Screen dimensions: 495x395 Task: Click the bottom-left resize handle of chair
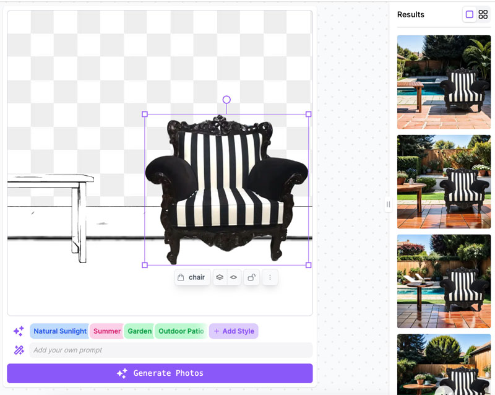pyautogui.click(x=145, y=265)
